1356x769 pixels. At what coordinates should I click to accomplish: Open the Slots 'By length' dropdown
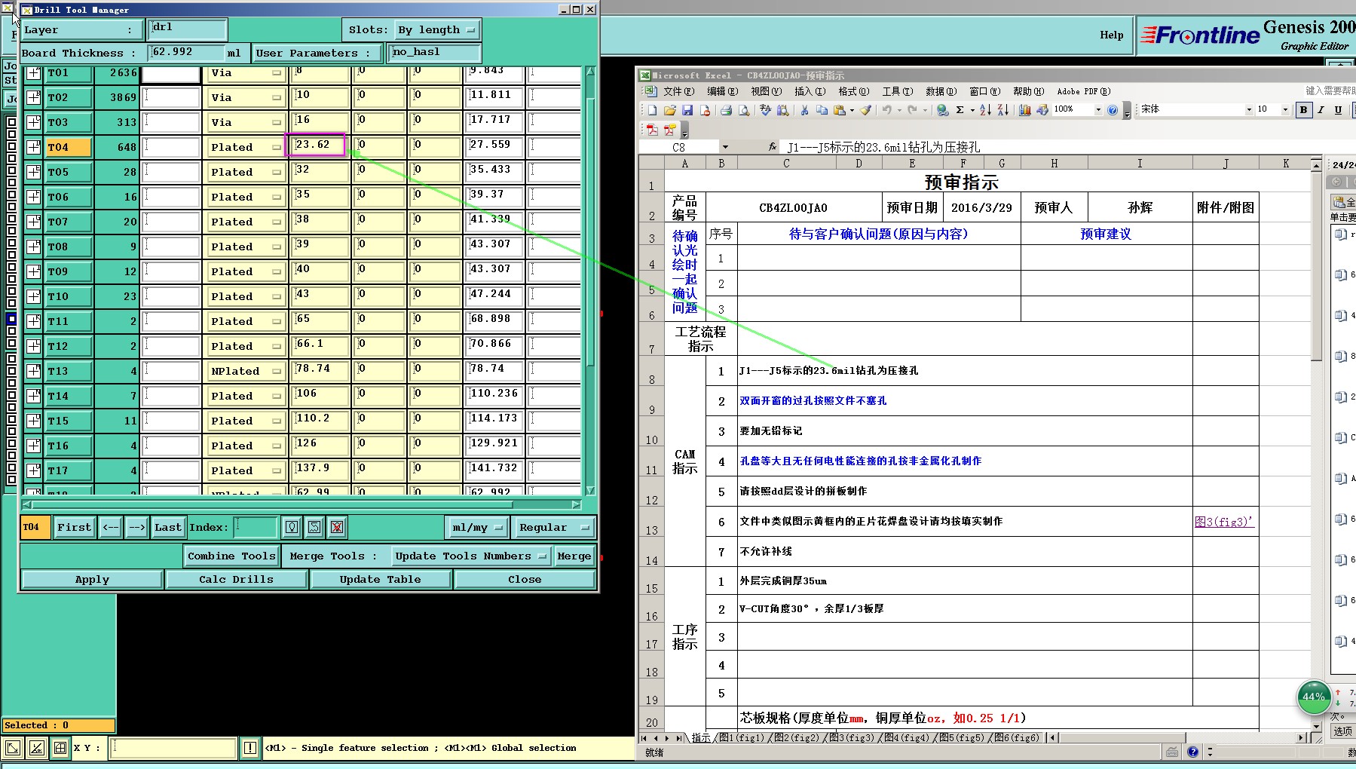(x=437, y=30)
